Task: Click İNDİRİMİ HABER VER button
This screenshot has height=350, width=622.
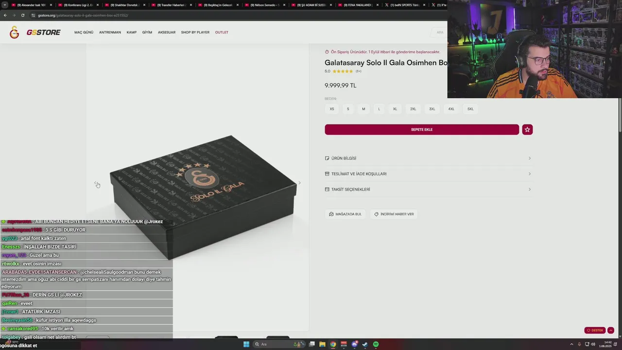Action: click(394, 214)
